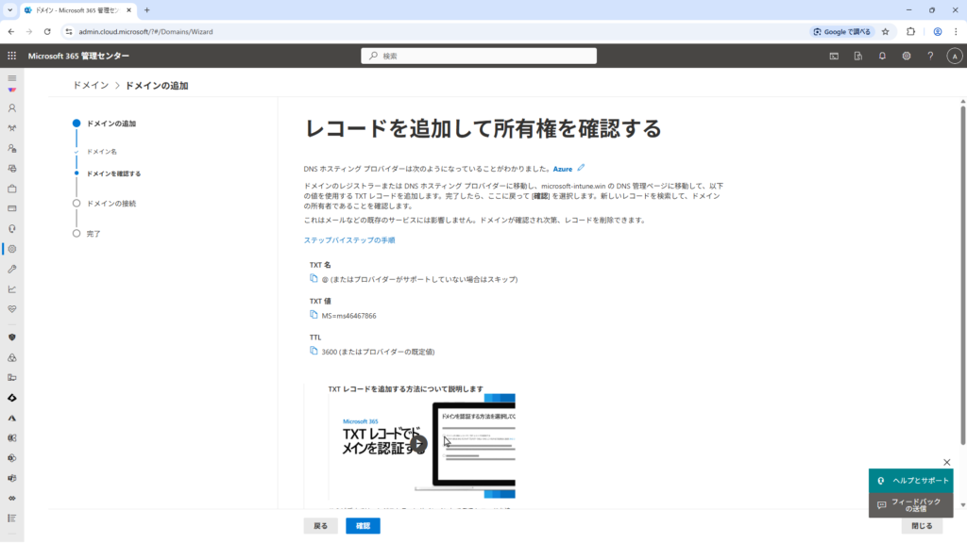Open the app launcher waffle icon
Screen dimensions: 967x543
(x=12, y=56)
